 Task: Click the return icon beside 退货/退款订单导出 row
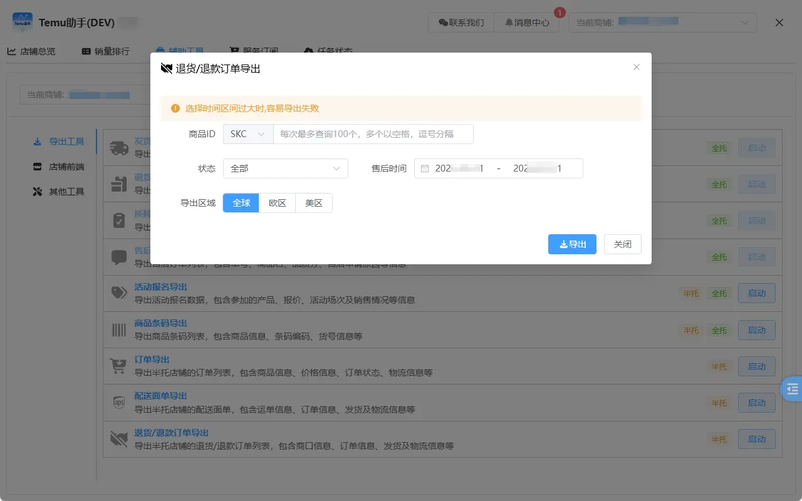pos(119,439)
